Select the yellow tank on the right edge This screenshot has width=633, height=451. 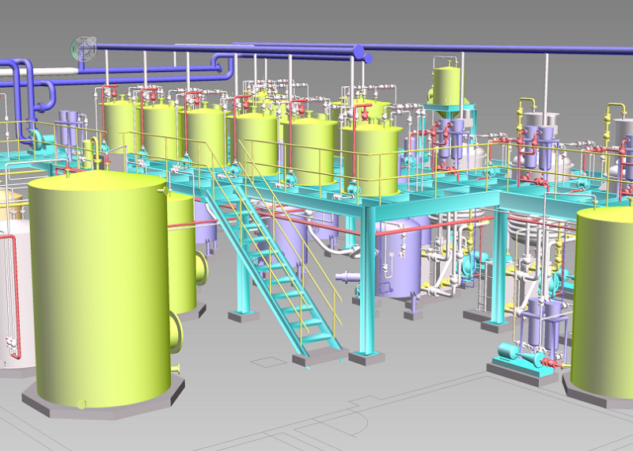point(605,301)
